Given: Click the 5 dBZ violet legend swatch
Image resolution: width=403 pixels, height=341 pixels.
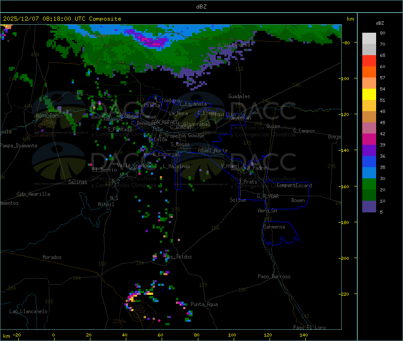Looking at the screenshot, I should click(369, 207).
